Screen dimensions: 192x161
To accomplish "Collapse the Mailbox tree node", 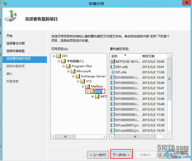I will click(83, 86).
